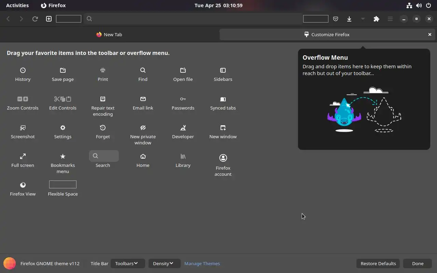Choose the Passwords key icon
Screen dimensions: 437x273
pos(183,99)
